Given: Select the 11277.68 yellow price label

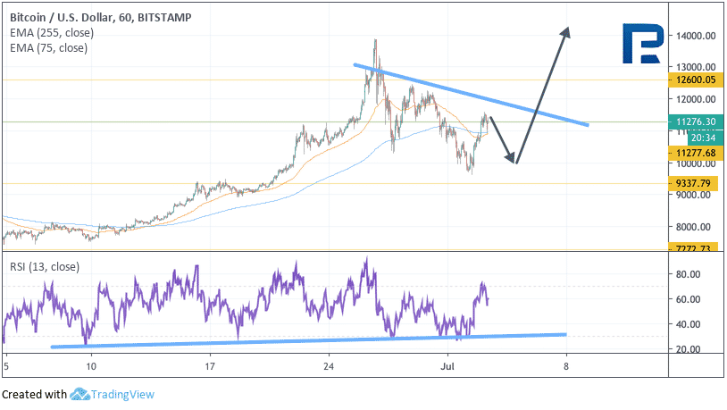Looking at the screenshot, I should coord(696,153).
